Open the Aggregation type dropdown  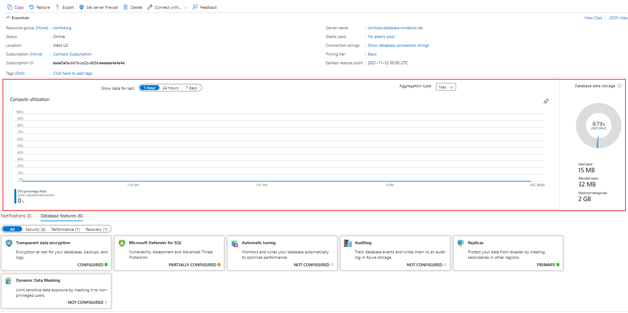[446, 87]
